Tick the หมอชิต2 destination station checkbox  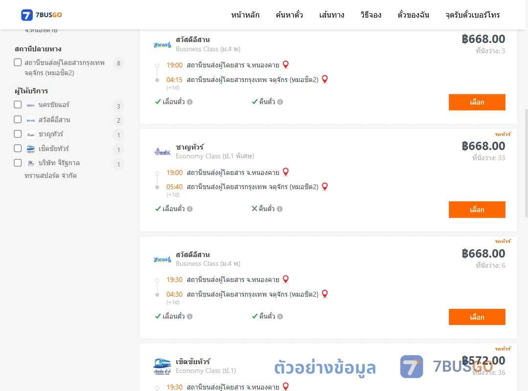coord(18,63)
